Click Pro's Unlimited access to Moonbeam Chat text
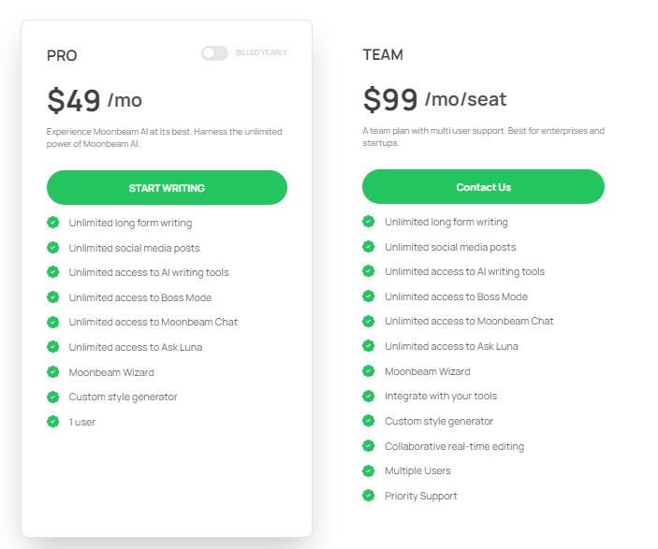658x549 pixels. coord(153,322)
